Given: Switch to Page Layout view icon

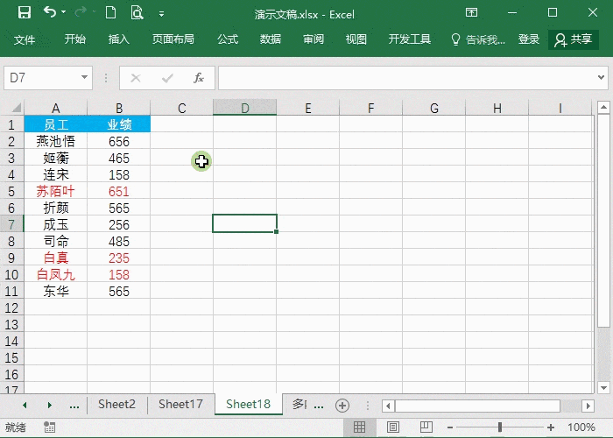Looking at the screenshot, I should [x=393, y=427].
